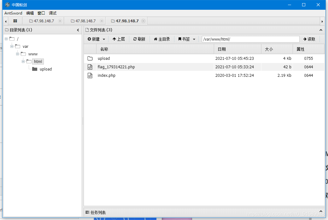Close the middle 47.98.148.7 tab
This screenshot has width=328, height=220.
click(x=102, y=20)
